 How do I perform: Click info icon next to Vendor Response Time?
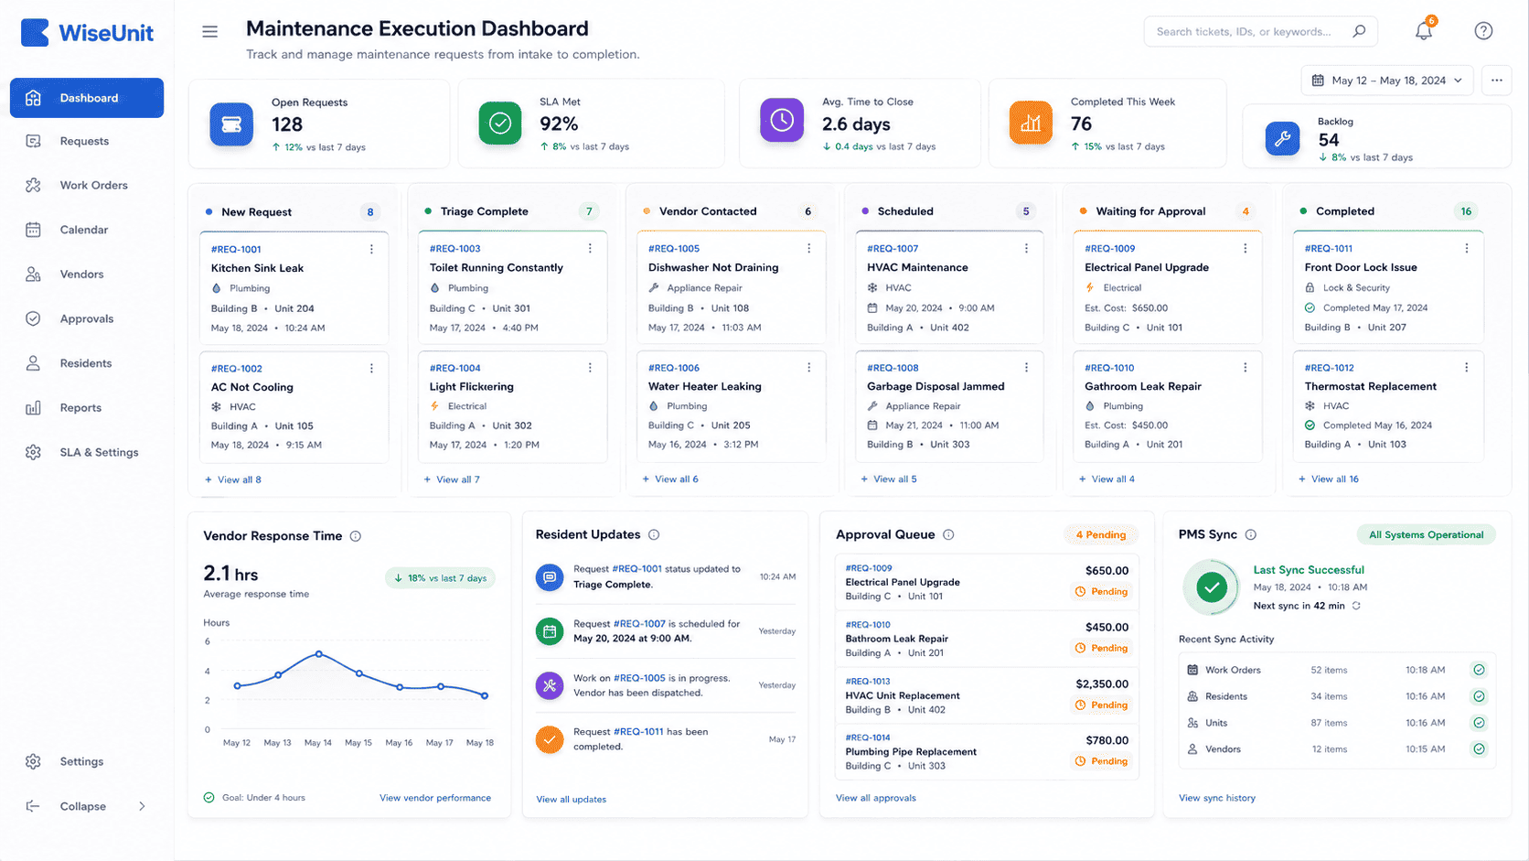(356, 536)
